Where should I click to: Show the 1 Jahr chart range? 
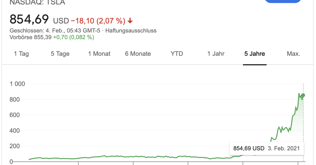click(216, 54)
